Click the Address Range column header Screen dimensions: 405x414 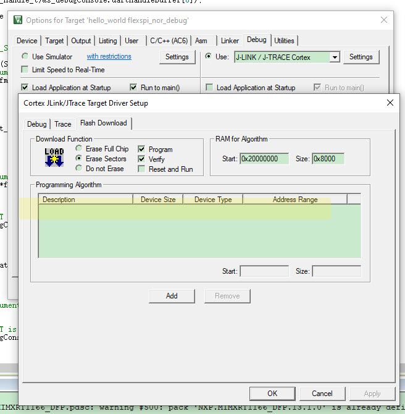point(295,200)
